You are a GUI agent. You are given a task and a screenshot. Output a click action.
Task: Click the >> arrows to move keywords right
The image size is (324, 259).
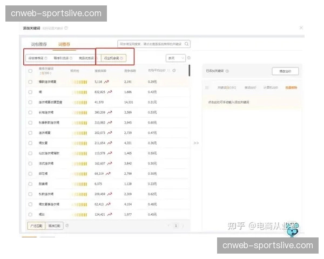coord(196,143)
